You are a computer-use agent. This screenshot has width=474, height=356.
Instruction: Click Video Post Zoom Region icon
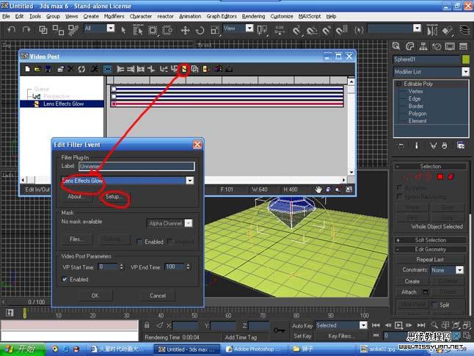coord(349,189)
